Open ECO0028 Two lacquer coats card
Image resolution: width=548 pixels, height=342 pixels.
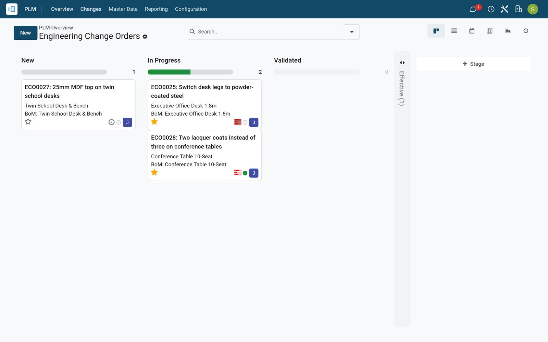tap(204, 156)
